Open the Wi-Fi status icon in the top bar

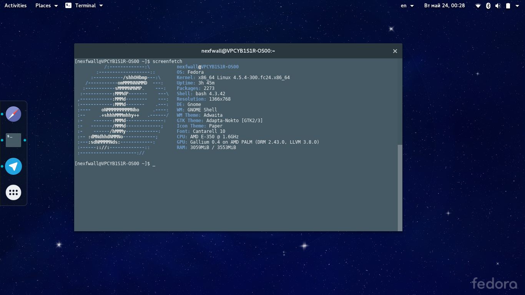[478, 6]
